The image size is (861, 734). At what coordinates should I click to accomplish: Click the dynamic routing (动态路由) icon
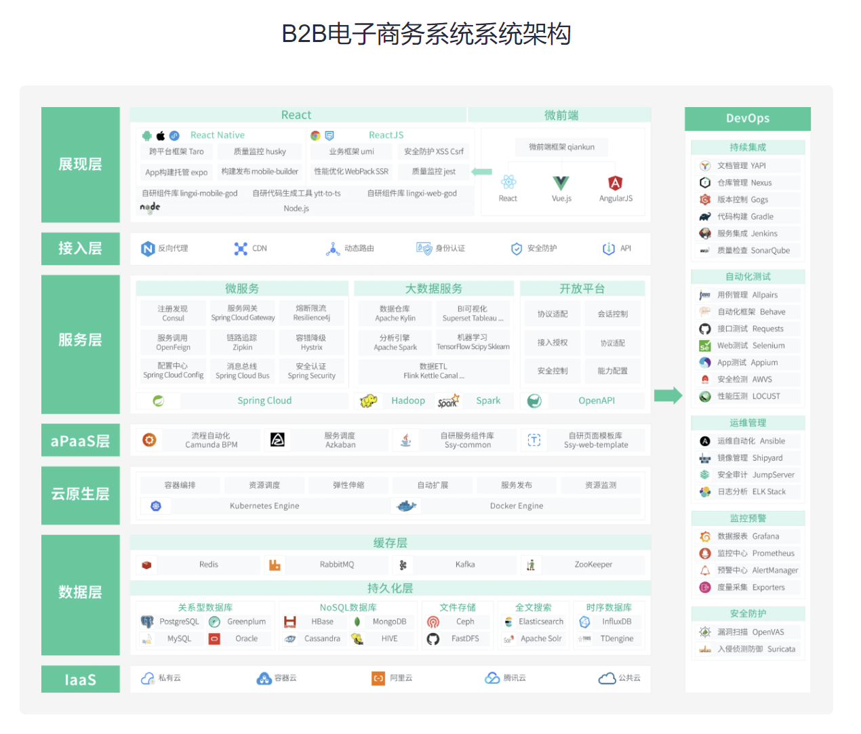click(x=333, y=249)
